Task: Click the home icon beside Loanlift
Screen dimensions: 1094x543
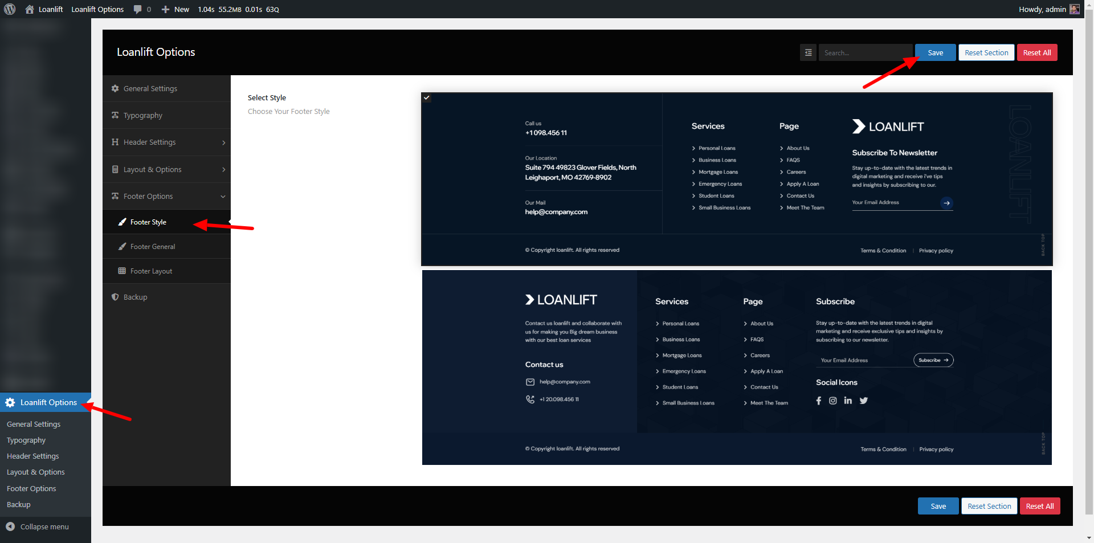Action: tap(30, 9)
